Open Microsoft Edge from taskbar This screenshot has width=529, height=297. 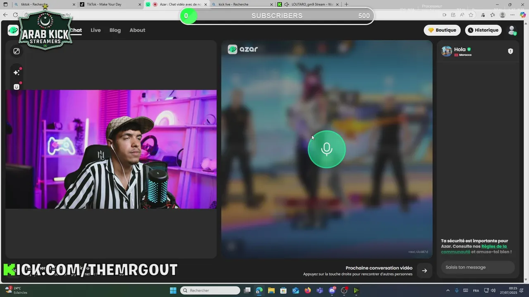(259, 290)
